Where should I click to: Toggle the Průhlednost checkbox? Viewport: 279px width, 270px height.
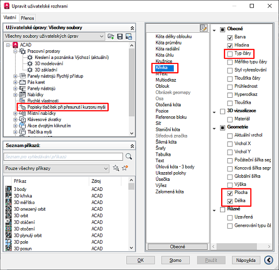click(230, 87)
